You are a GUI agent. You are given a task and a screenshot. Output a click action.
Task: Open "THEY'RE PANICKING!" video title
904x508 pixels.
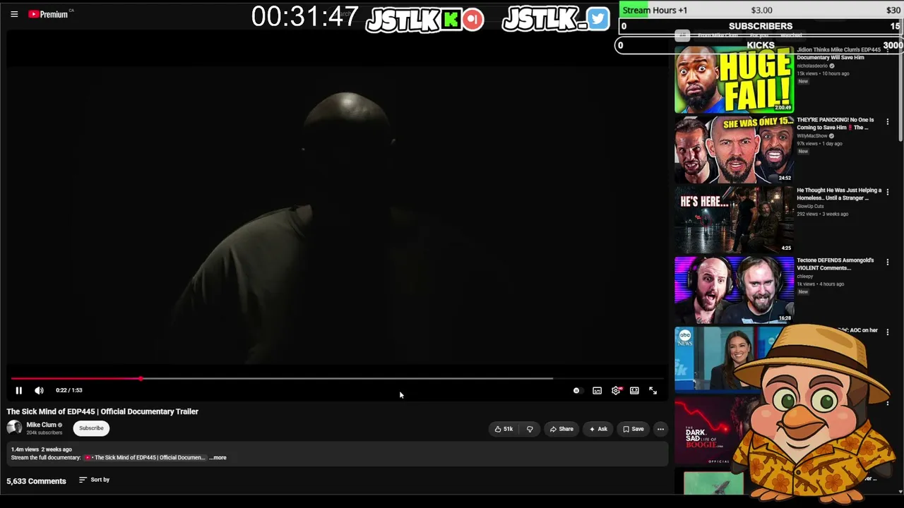point(835,123)
